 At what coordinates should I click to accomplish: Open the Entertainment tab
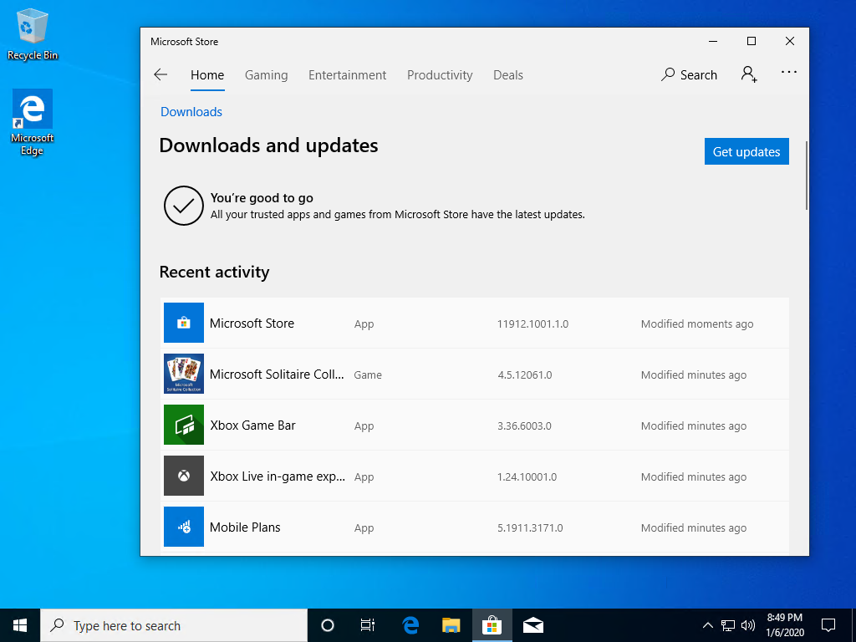tap(347, 74)
